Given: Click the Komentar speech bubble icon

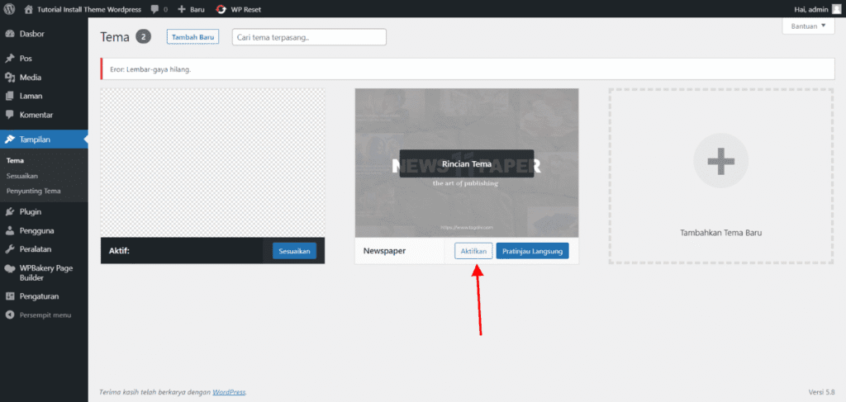Looking at the screenshot, I should tap(10, 115).
